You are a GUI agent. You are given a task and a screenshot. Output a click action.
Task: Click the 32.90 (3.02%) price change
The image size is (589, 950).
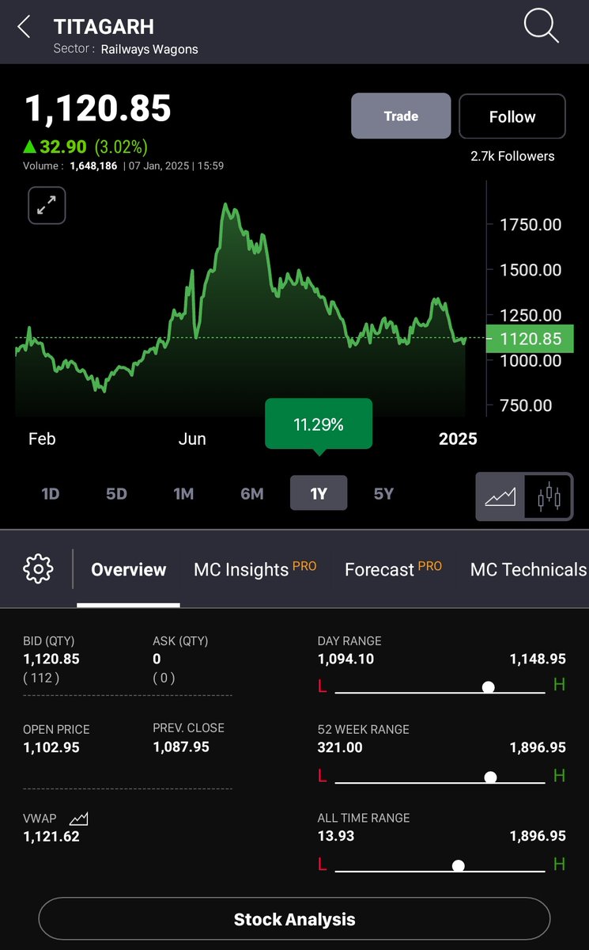[x=85, y=146]
